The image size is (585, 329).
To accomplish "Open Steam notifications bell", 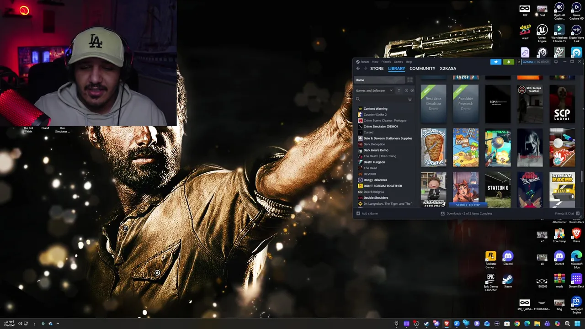I will [509, 62].
